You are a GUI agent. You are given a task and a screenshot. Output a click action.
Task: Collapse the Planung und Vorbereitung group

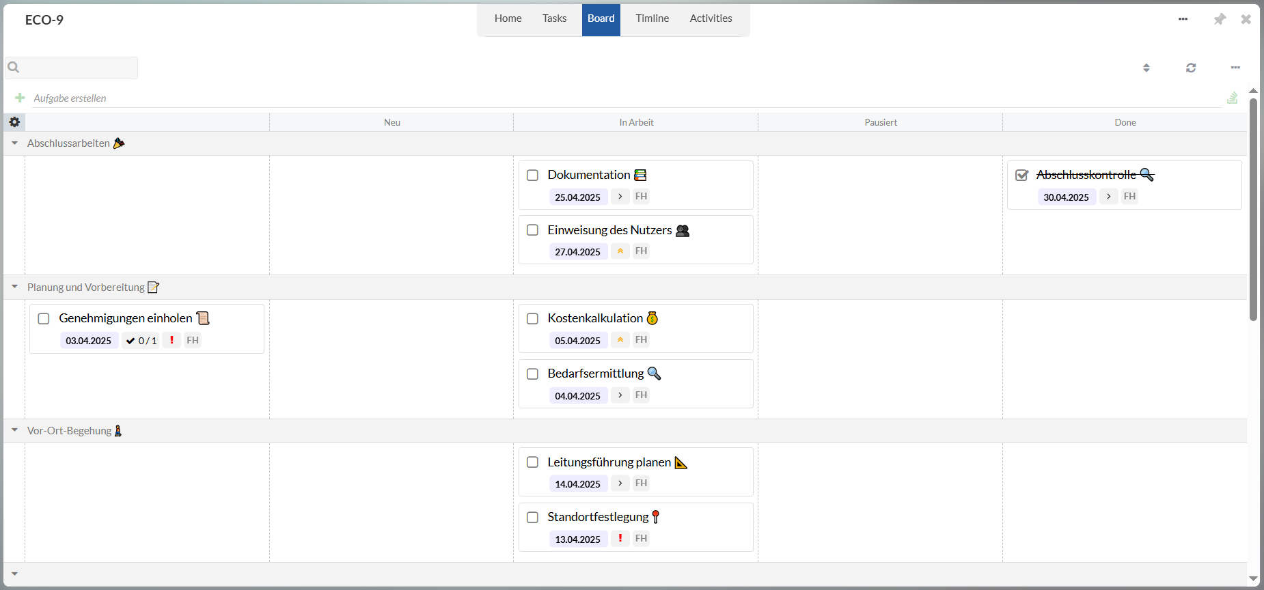tap(14, 287)
